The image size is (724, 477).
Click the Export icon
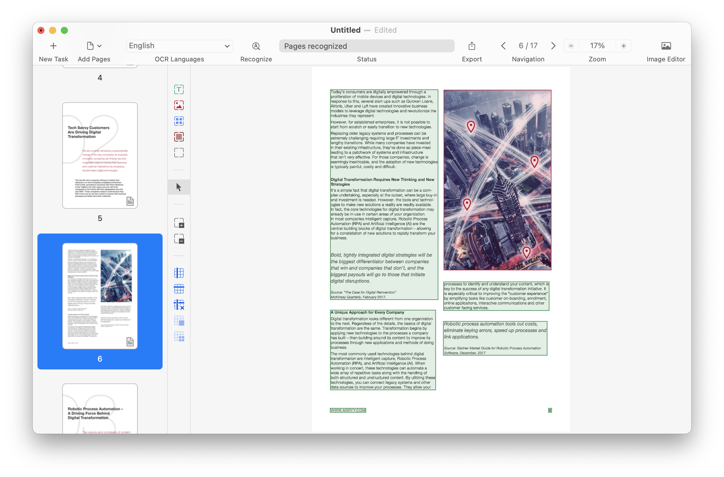[x=471, y=45]
